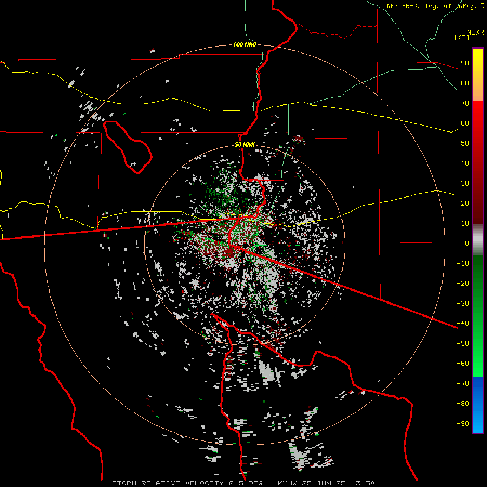Click the Storm Relative Velocity caption text
Screen dimensions: 487x487
243,483
